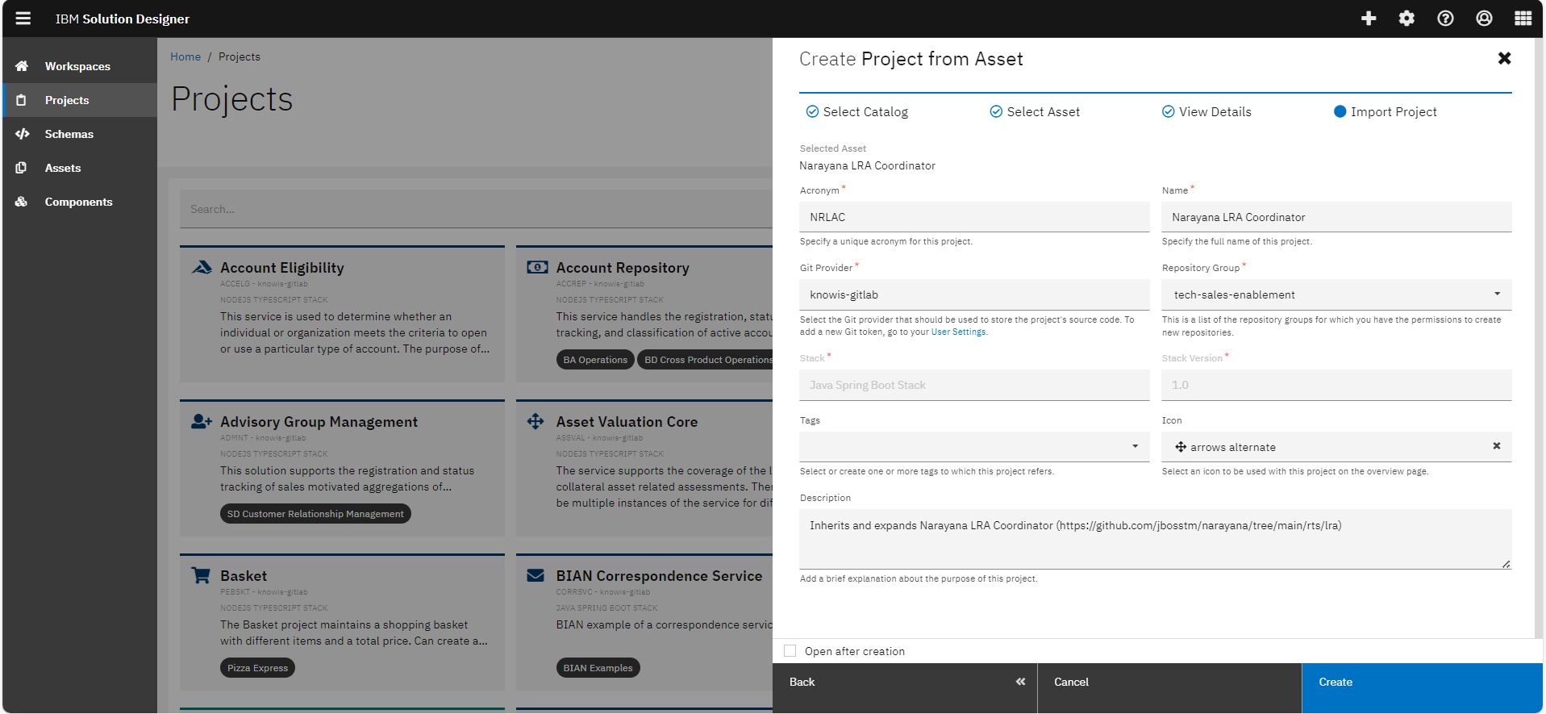
Task: Click the Create button
Action: (1422, 688)
